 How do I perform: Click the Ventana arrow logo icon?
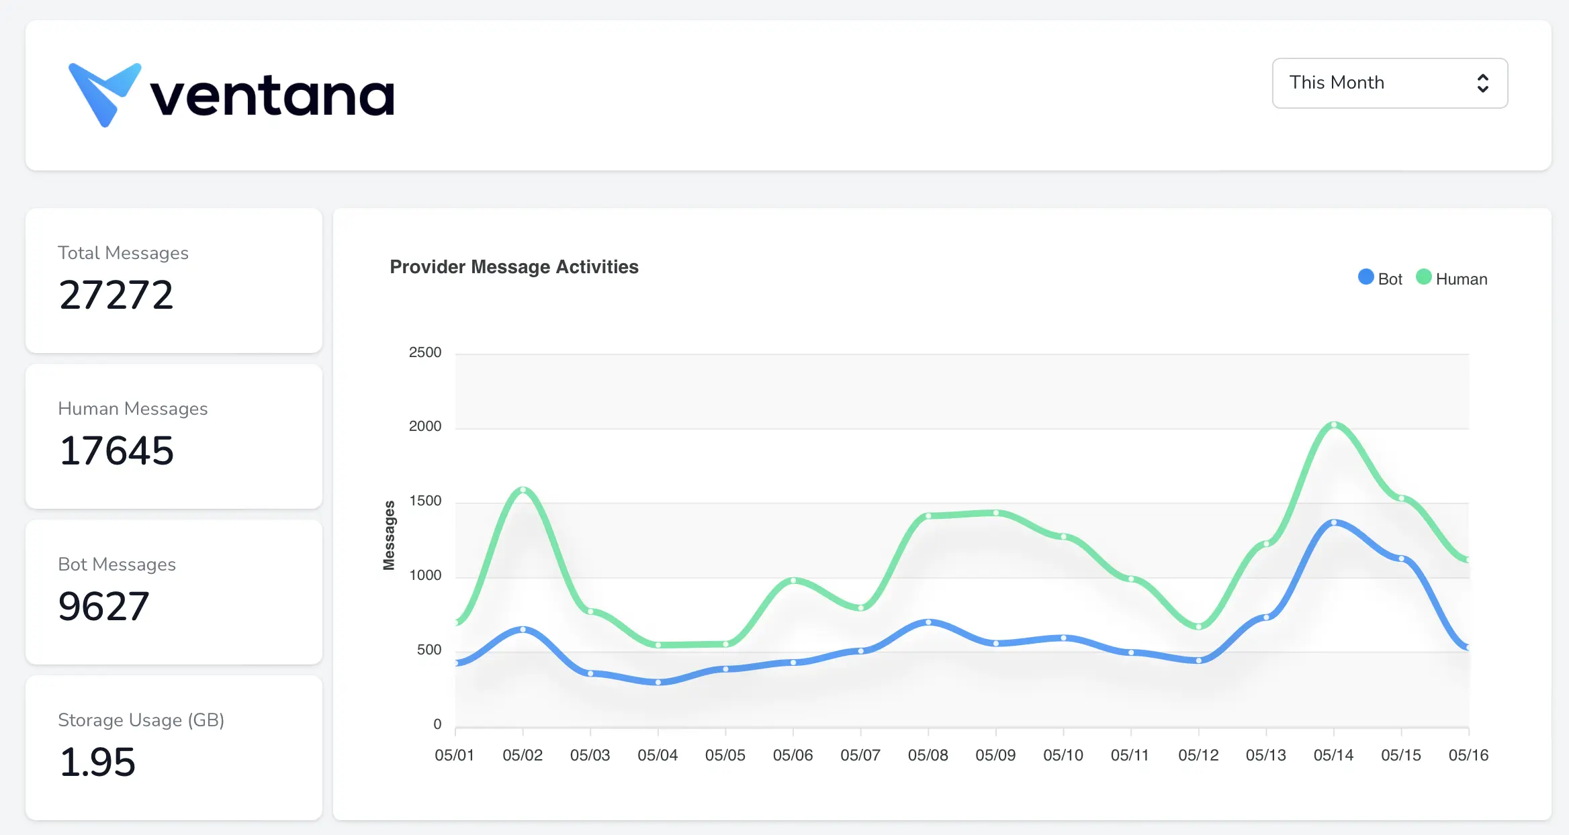105,95
